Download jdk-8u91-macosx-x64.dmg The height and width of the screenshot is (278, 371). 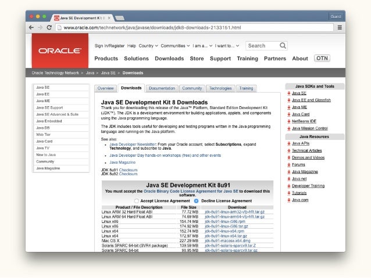click(x=227, y=241)
